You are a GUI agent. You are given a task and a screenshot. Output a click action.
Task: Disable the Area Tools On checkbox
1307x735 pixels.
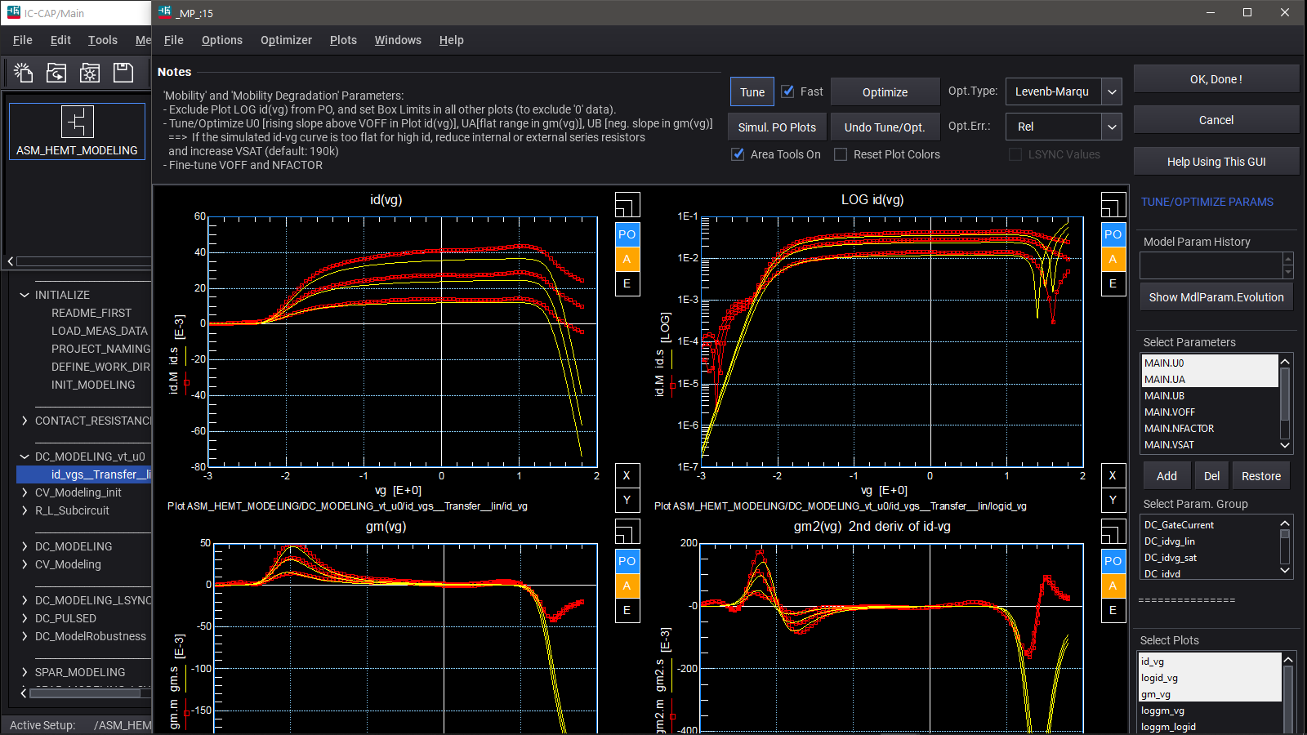(738, 154)
